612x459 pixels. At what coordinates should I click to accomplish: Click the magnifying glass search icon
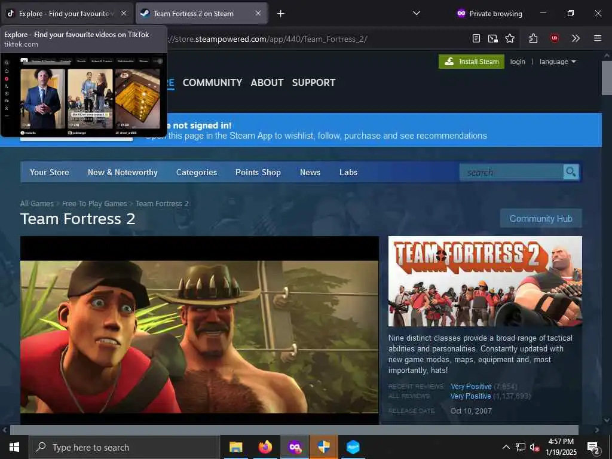click(571, 172)
